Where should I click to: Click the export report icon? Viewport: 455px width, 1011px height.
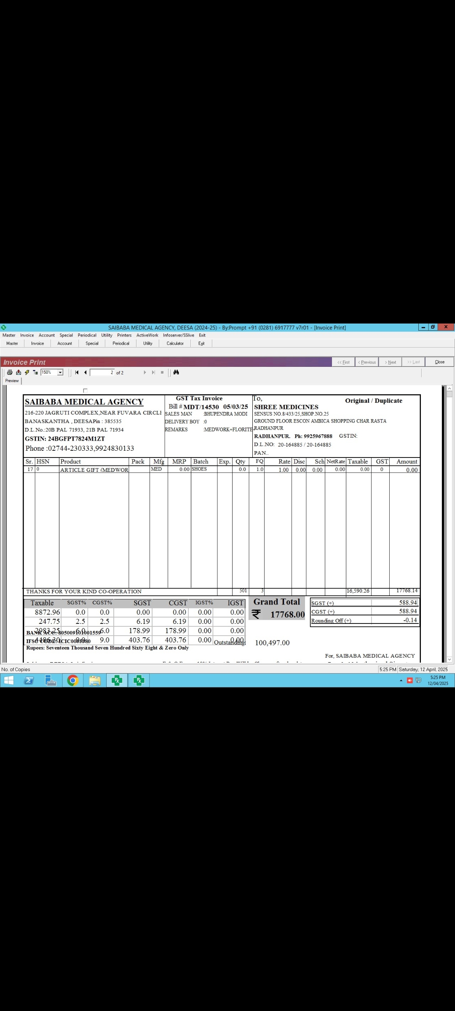pyautogui.click(x=19, y=372)
